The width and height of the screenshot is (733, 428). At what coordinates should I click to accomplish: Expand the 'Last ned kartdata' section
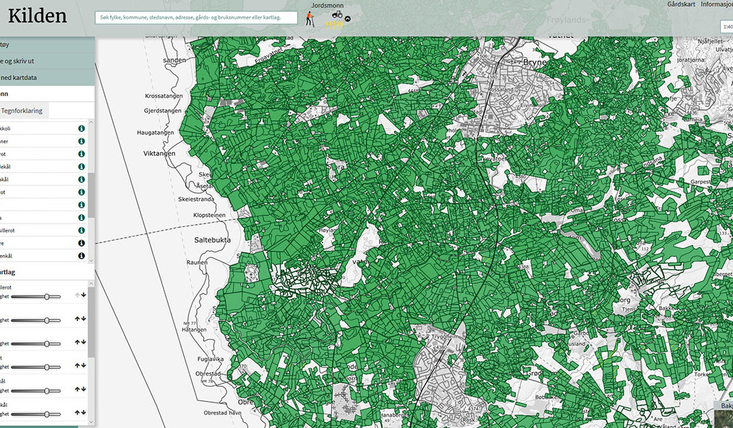coord(41,77)
